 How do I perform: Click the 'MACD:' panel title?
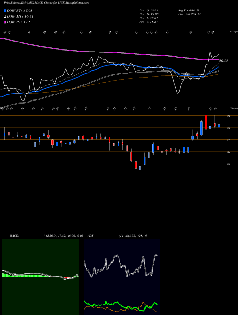tap(14, 236)
